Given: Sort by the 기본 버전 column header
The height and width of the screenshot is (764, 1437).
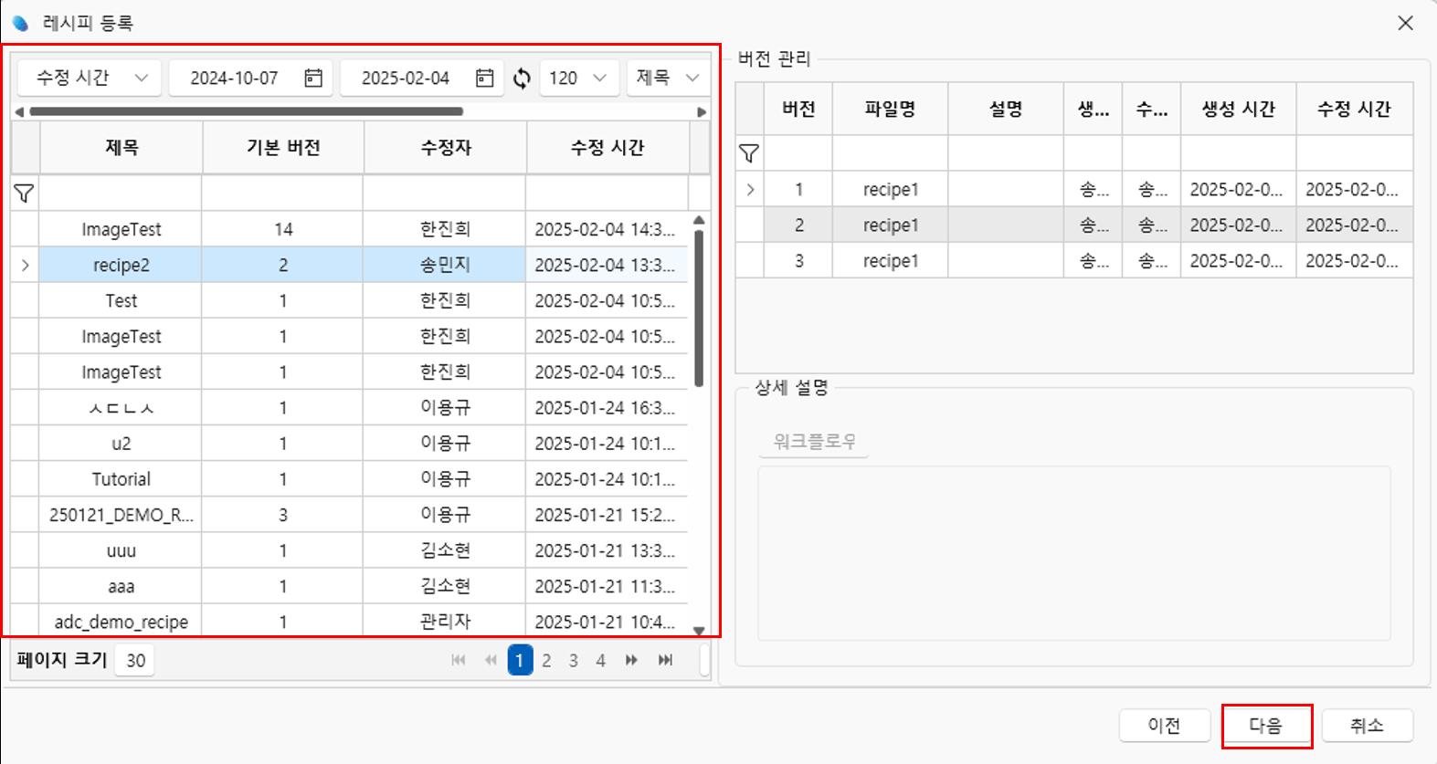Looking at the screenshot, I should (283, 148).
